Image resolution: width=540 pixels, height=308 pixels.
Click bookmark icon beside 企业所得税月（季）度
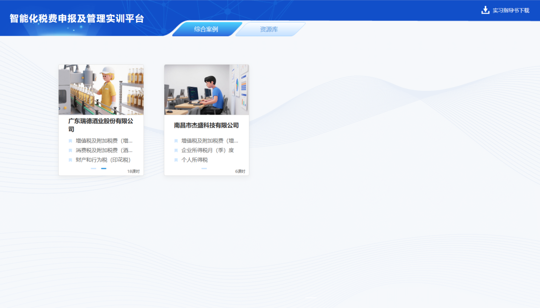pyautogui.click(x=176, y=150)
